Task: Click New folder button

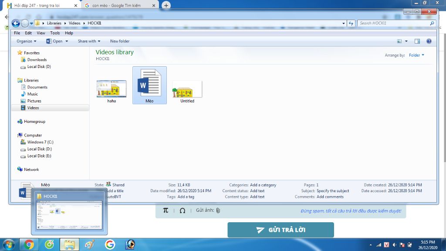Action: pos(120,41)
